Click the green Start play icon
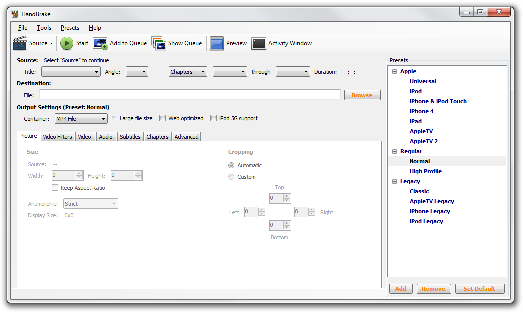This screenshot has width=523, height=312. [x=67, y=43]
